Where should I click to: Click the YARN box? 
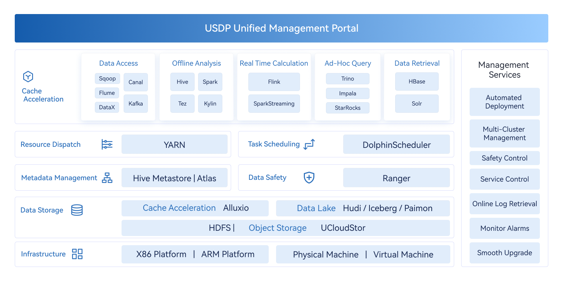(x=175, y=144)
